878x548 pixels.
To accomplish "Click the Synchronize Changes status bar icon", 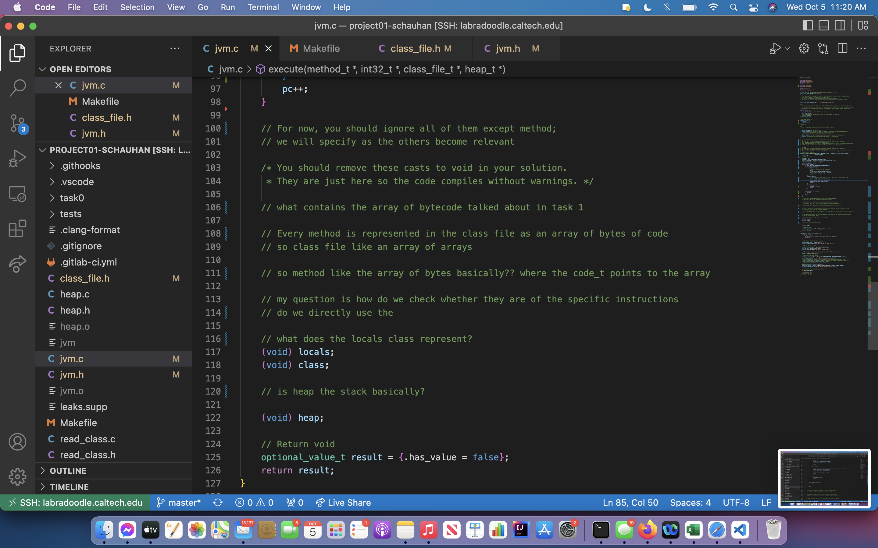I will coord(218,502).
